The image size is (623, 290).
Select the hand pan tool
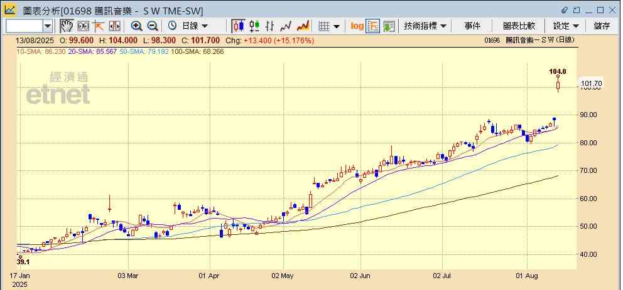pyautogui.click(x=67, y=26)
